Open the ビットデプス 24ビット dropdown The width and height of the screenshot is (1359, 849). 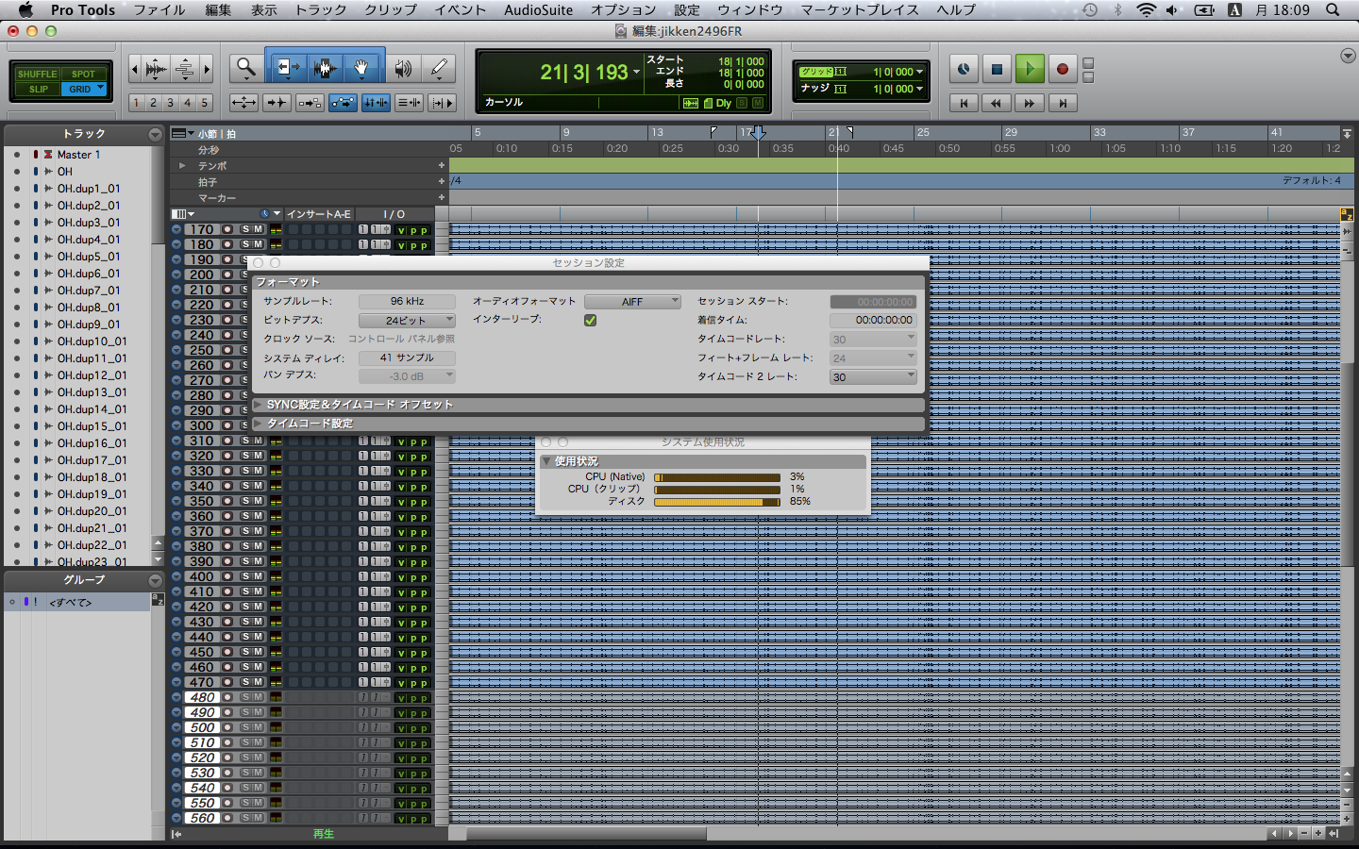407,321
